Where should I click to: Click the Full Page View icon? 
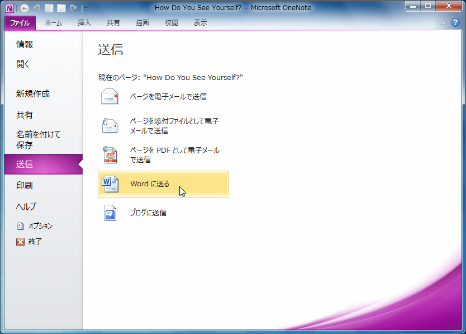pyautogui.click(x=61, y=8)
